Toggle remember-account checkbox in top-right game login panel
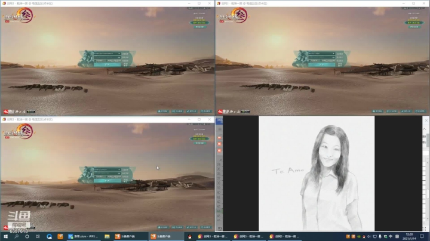This screenshot has width=430, height=241. (x=309, y=60)
